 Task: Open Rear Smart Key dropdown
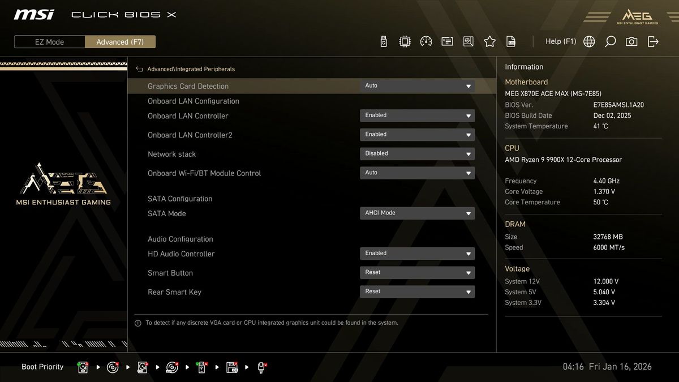point(417,292)
